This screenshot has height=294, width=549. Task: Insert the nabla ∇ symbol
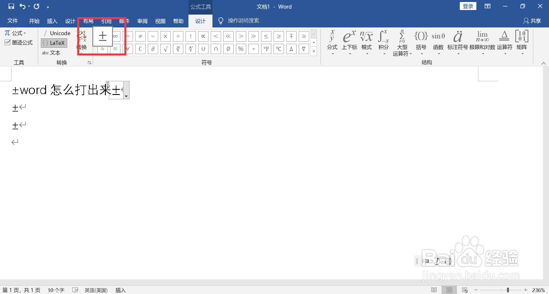point(304,49)
